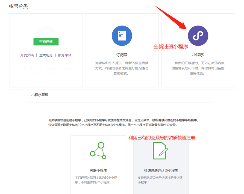Open the 运营规范 link
The width and height of the screenshot is (244, 194).
46,55
